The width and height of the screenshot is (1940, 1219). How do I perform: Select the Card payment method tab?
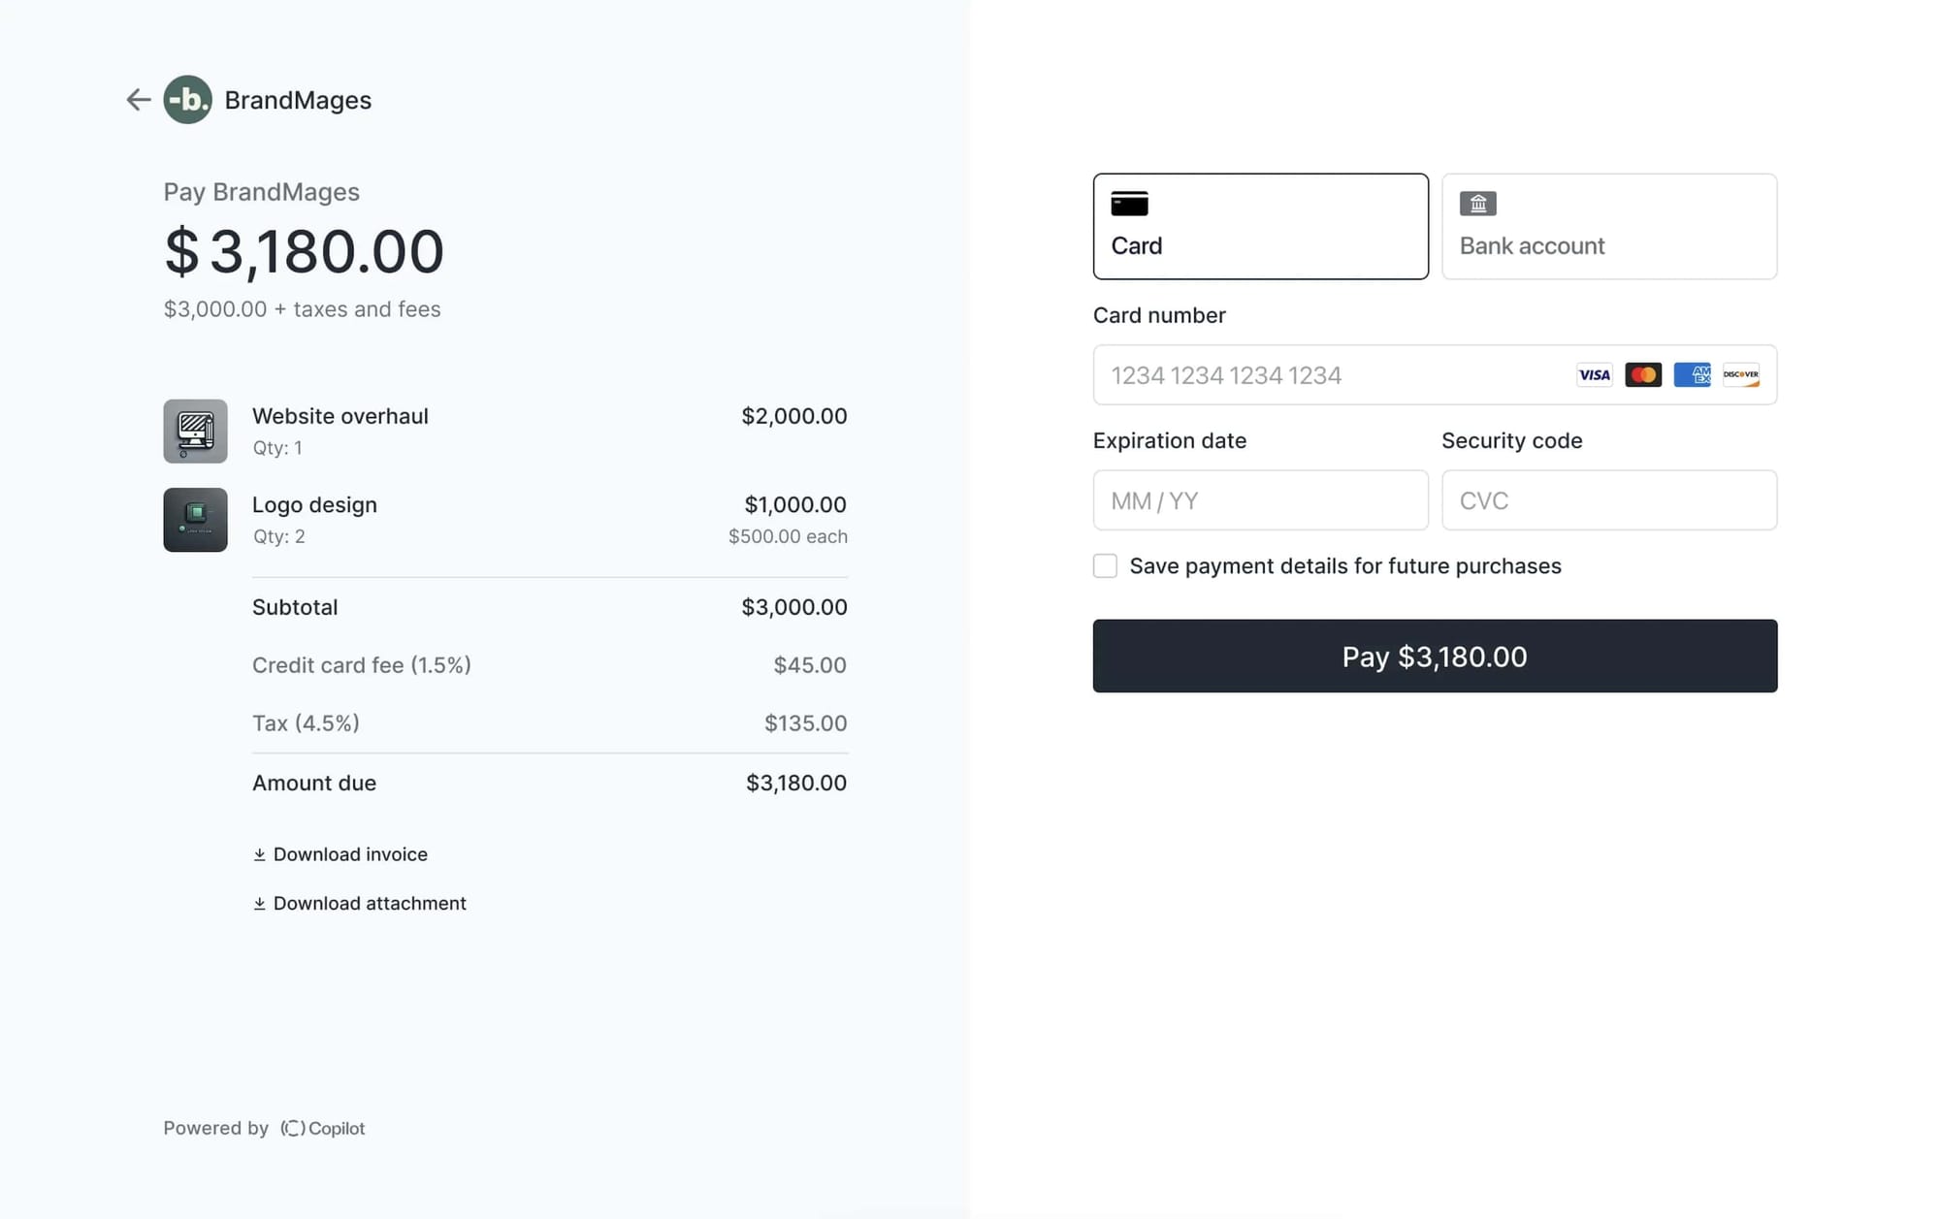tap(1260, 226)
